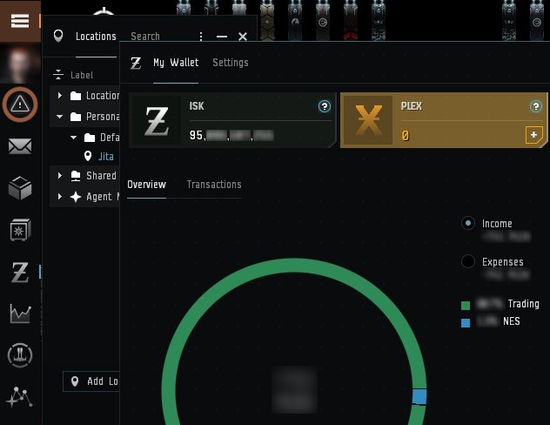Open the Neocom hamburger menu

pyautogui.click(x=20, y=21)
